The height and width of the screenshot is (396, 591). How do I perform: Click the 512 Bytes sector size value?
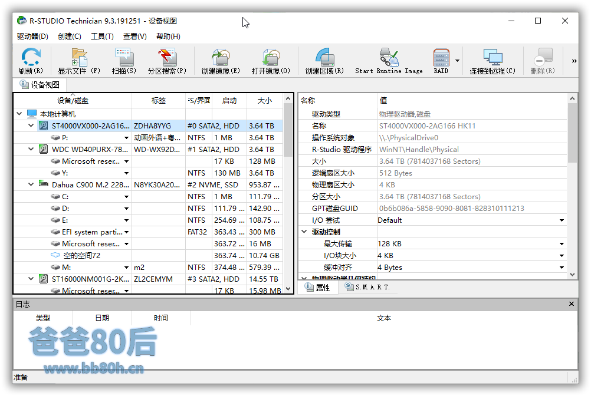(x=395, y=173)
